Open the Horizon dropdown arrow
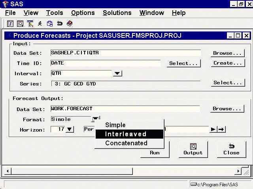Image resolution: width=253 pixels, height=189 pixels. pyautogui.click(x=69, y=129)
